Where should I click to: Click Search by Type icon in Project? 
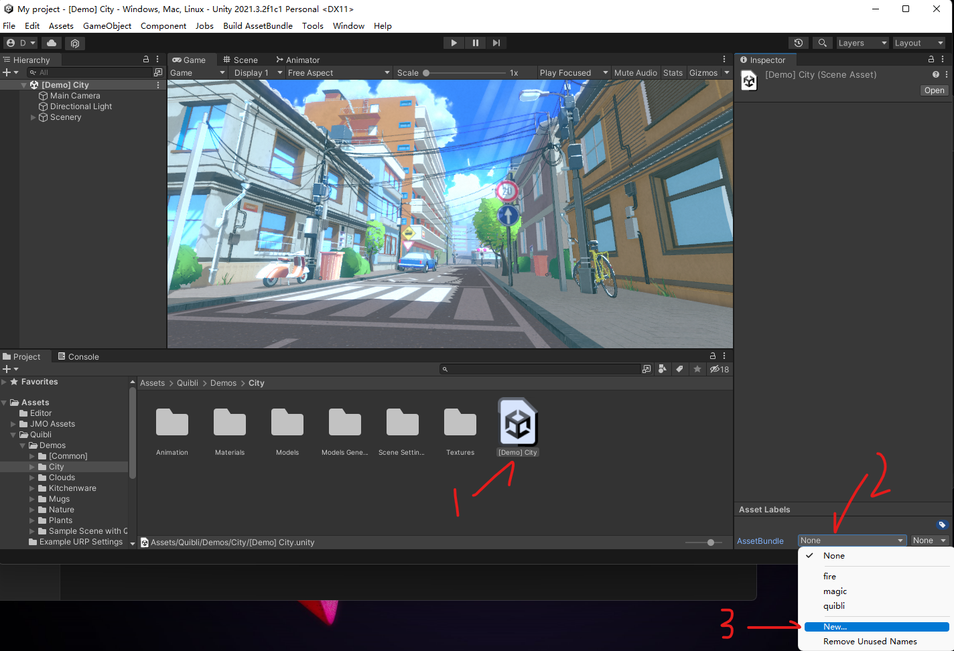[x=663, y=369]
